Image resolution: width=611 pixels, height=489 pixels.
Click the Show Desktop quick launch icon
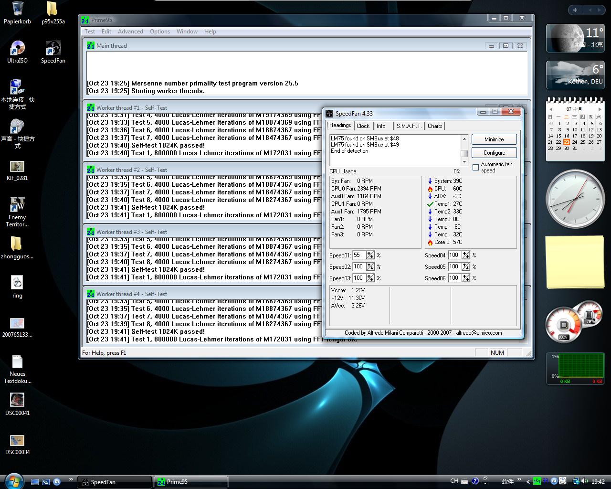(35, 482)
